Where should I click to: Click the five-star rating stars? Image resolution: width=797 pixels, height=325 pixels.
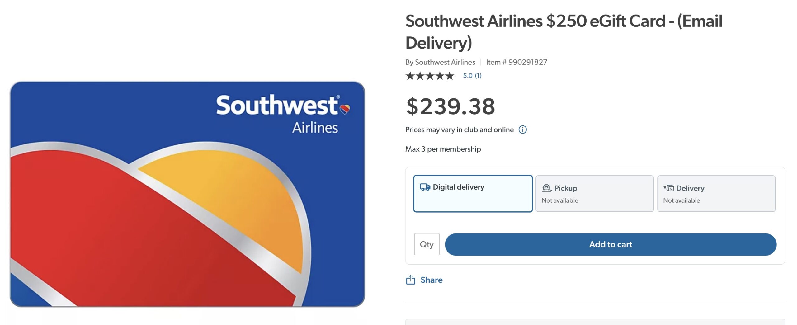point(429,75)
